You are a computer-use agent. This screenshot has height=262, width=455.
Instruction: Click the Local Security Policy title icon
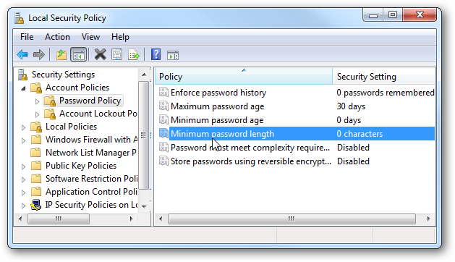click(19, 18)
